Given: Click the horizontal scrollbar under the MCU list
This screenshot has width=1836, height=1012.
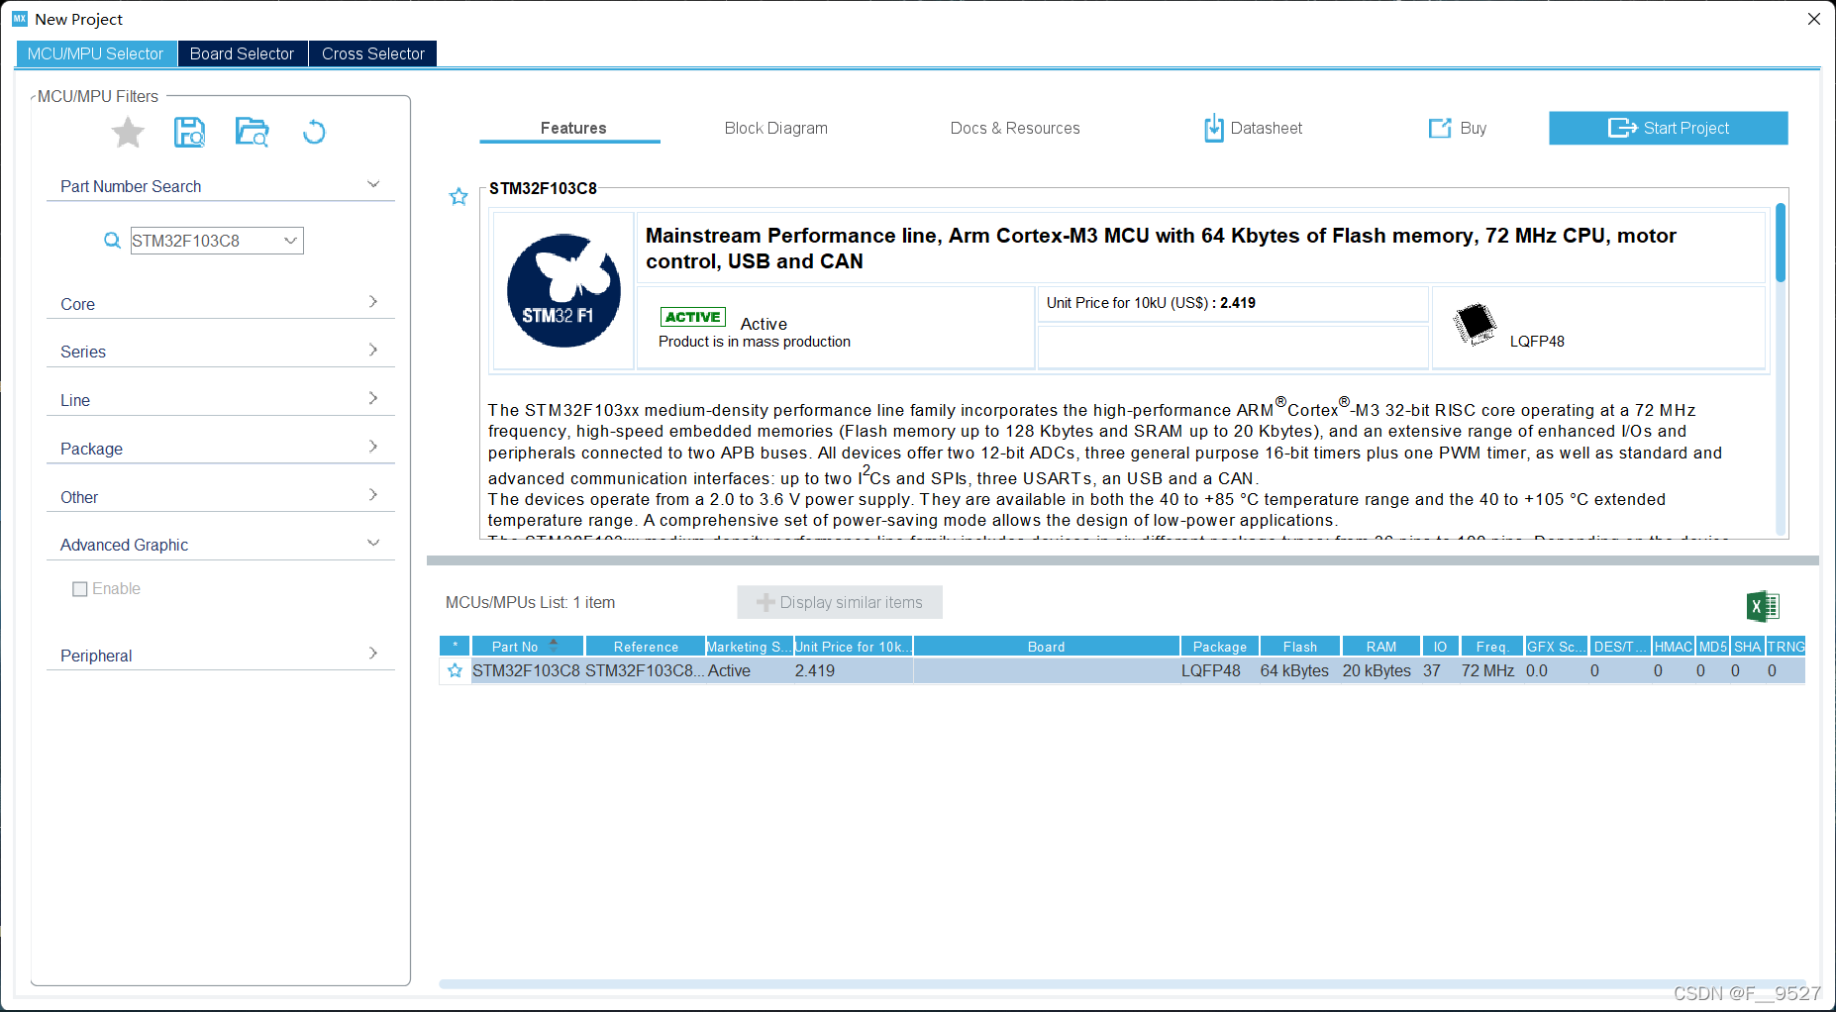Looking at the screenshot, I should click(1123, 983).
